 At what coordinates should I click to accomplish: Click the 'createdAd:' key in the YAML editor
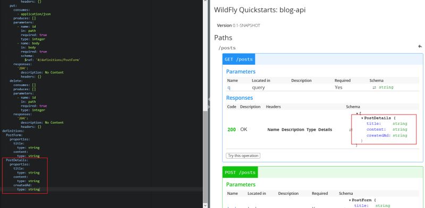(x=22, y=185)
